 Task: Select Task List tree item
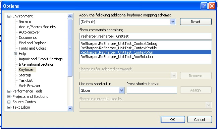(26, 80)
